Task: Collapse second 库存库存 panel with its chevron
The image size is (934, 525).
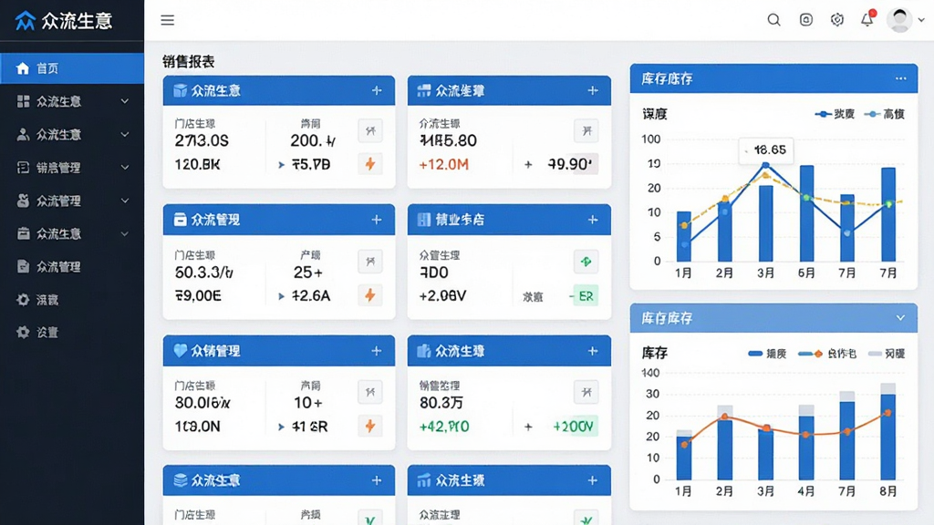Action: click(x=900, y=318)
